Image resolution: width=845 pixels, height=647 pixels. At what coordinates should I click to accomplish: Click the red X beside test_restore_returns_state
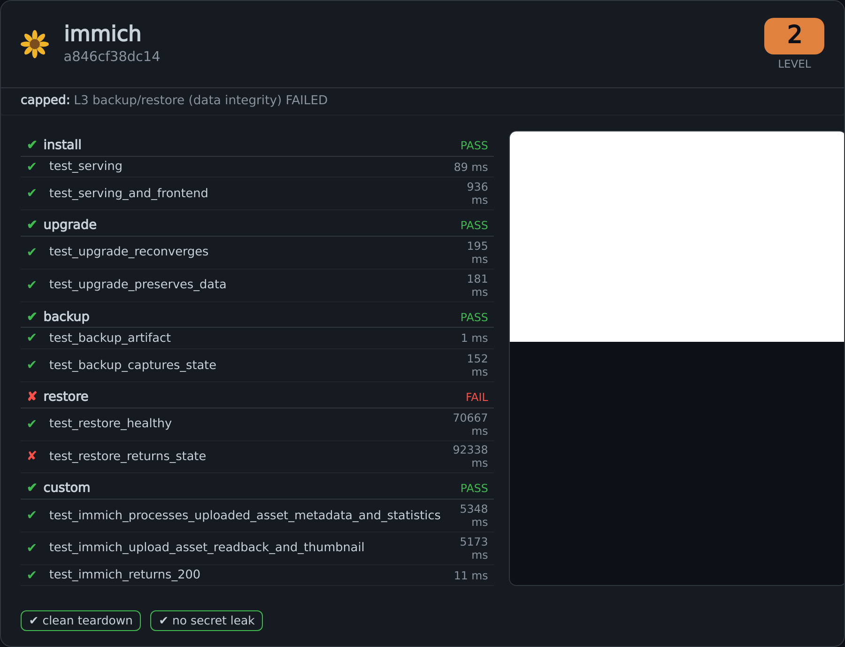click(x=32, y=455)
